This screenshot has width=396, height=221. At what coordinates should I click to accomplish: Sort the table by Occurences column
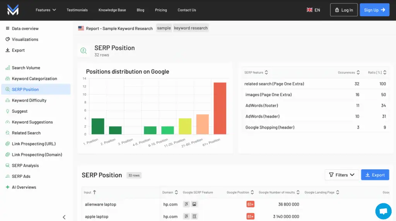coord(349,72)
